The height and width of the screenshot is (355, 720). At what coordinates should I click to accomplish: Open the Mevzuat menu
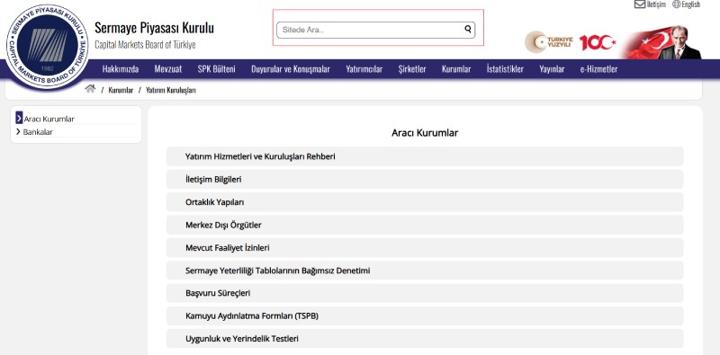point(168,69)
